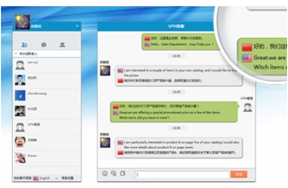288x188 pixels.
Task: Select the ren-cui contact
Action: coord(47,65)
